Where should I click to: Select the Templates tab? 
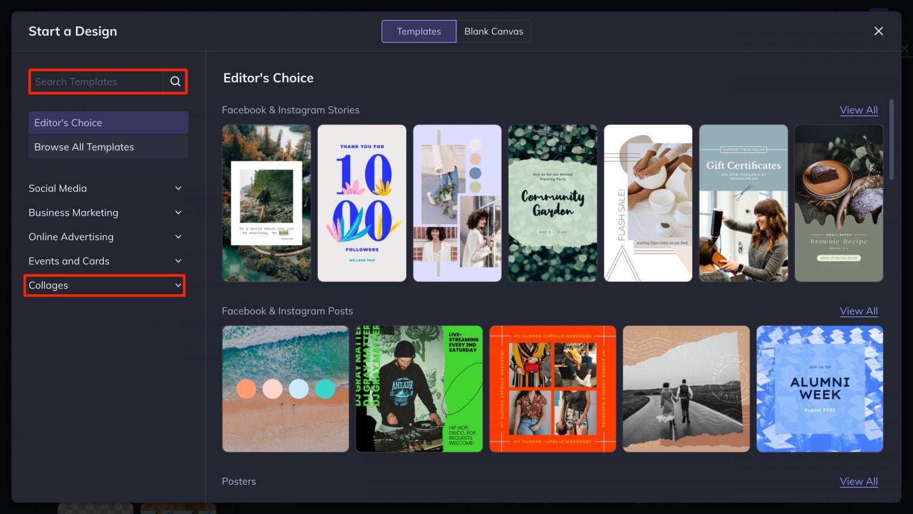[418, 31]
